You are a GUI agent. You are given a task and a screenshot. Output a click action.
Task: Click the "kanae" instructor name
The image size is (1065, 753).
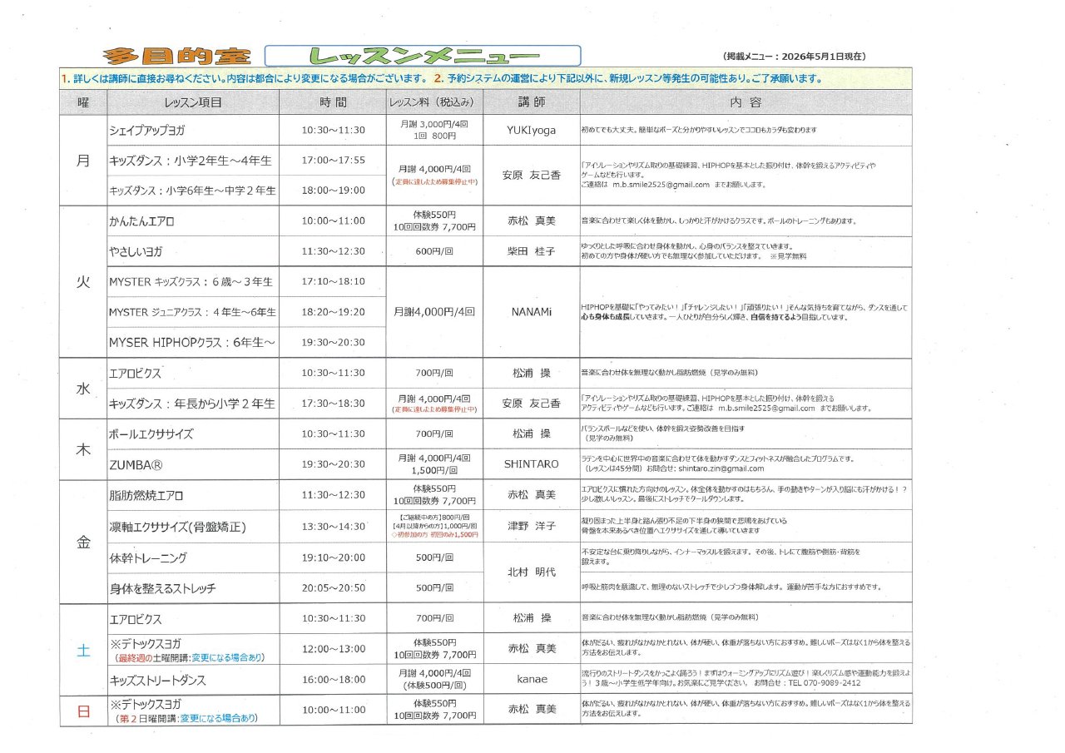[531, 680]
